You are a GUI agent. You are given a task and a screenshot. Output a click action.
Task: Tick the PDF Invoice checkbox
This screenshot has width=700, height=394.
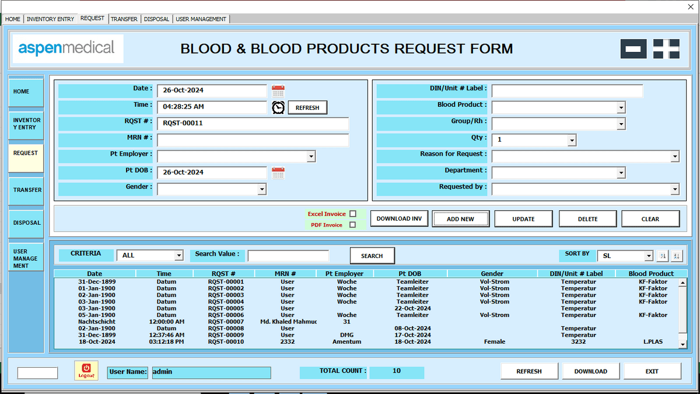click(x=352, y=225)
